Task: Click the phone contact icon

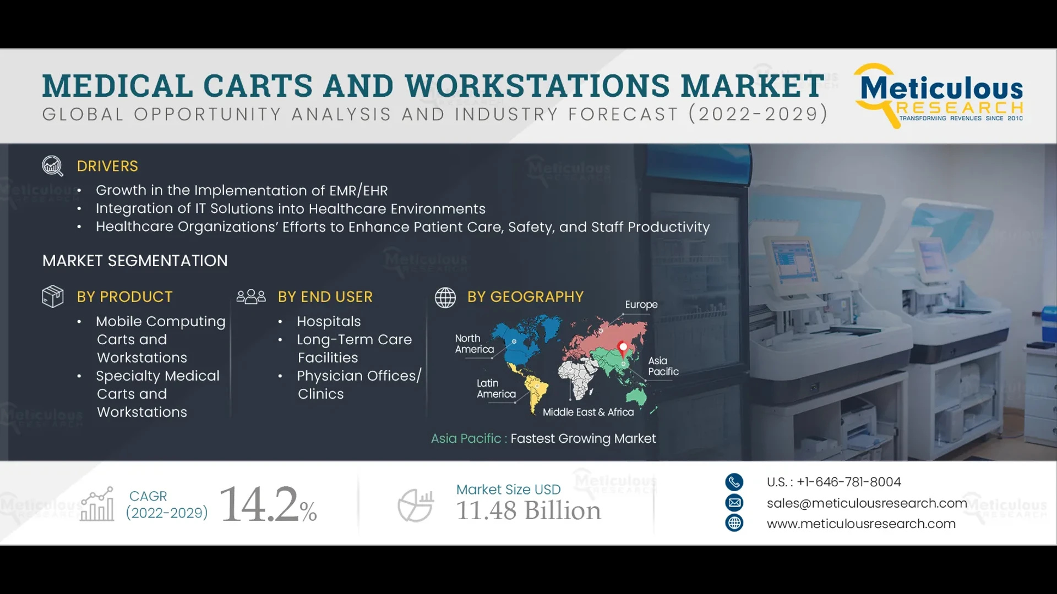Action: click(x=734, y=482)
